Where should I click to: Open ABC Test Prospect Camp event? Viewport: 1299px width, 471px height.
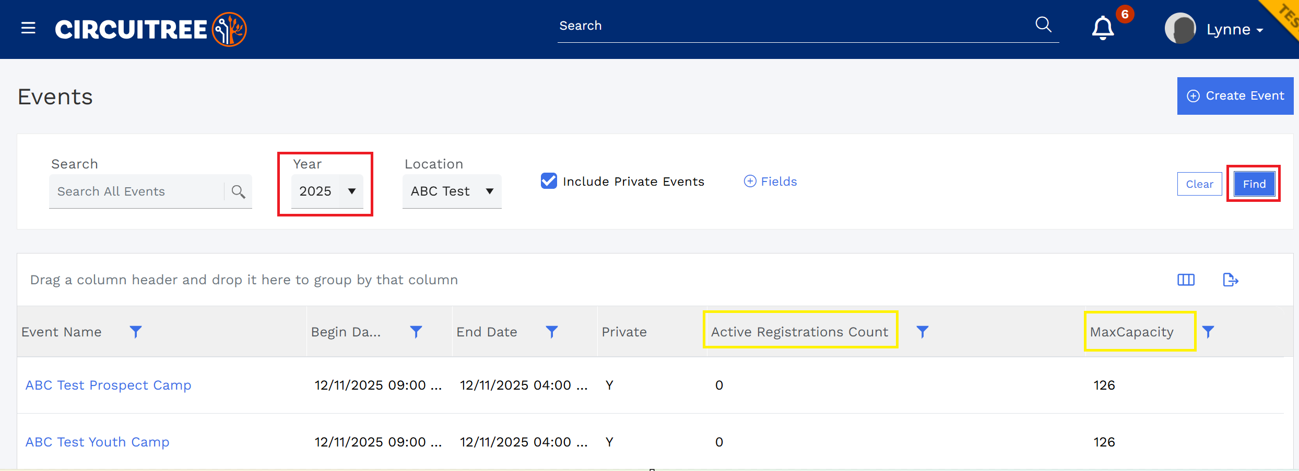[x=109, y=385]
